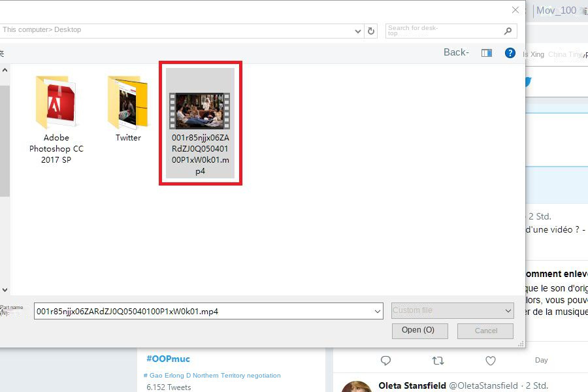The image size is (588, 392).
Task: Expand the address bar history dropdown
Action: [x=358, y=31]
